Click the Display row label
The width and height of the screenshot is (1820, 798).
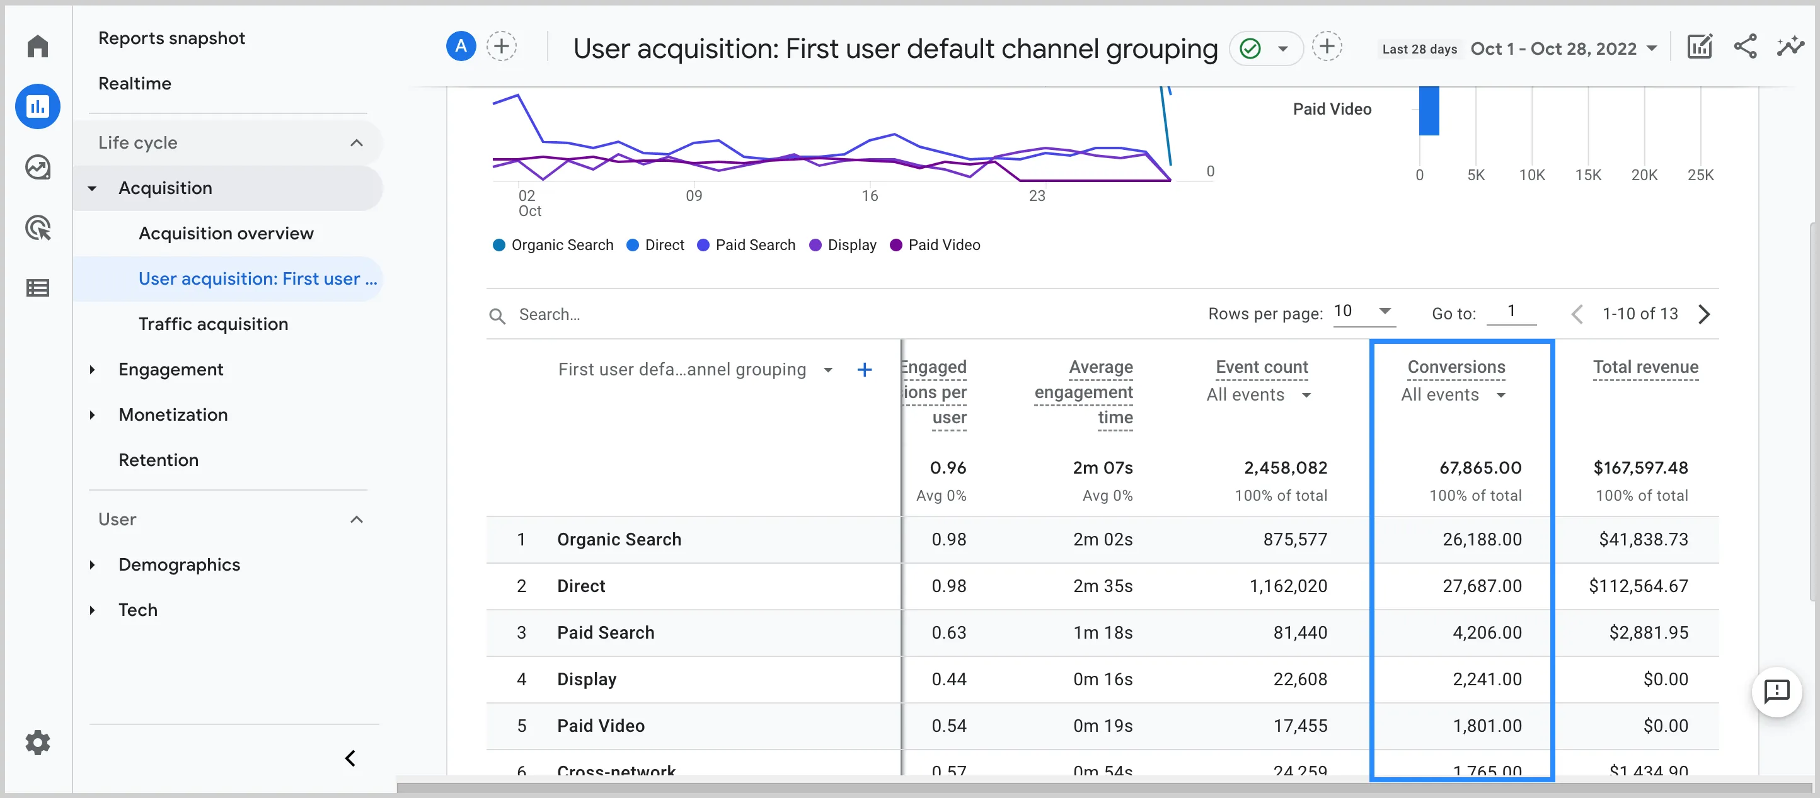click(x=587, y=680)
